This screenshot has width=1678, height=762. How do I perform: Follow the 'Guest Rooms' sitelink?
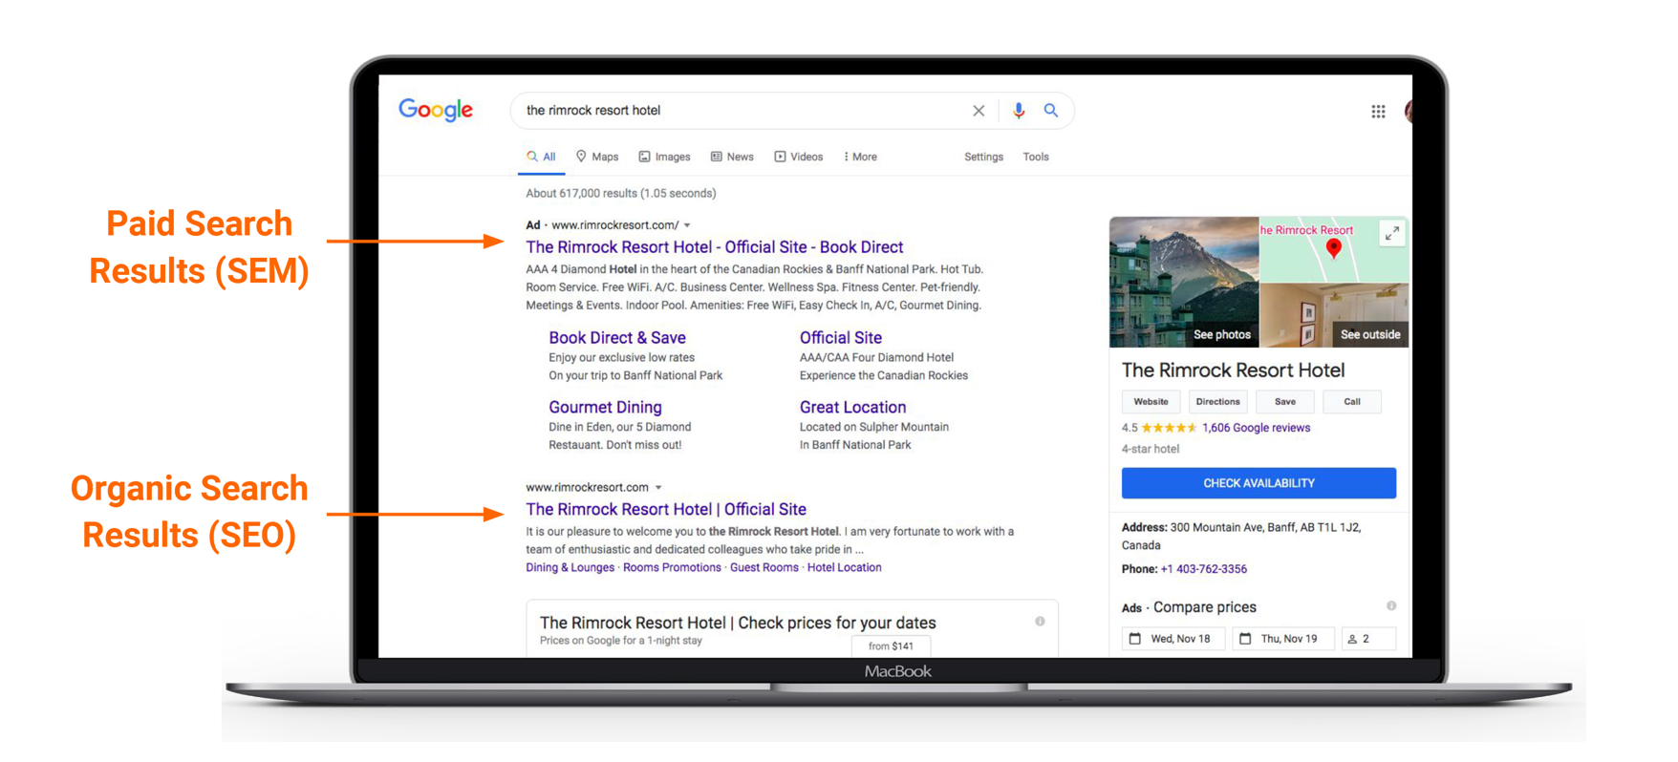tap(764, 568)
